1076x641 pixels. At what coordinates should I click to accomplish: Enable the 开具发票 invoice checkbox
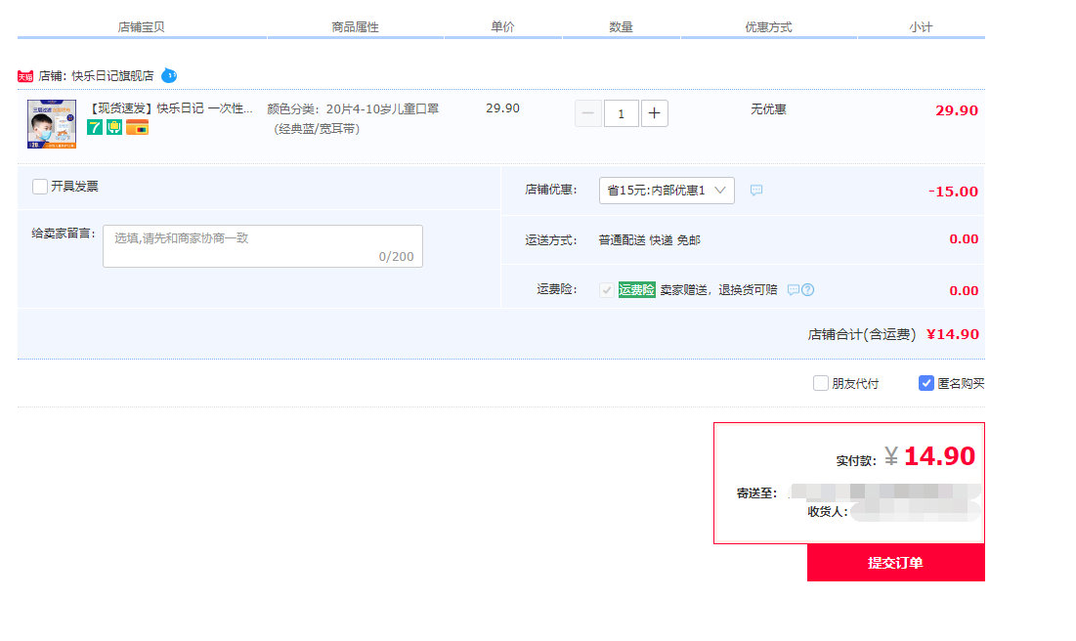40,187
